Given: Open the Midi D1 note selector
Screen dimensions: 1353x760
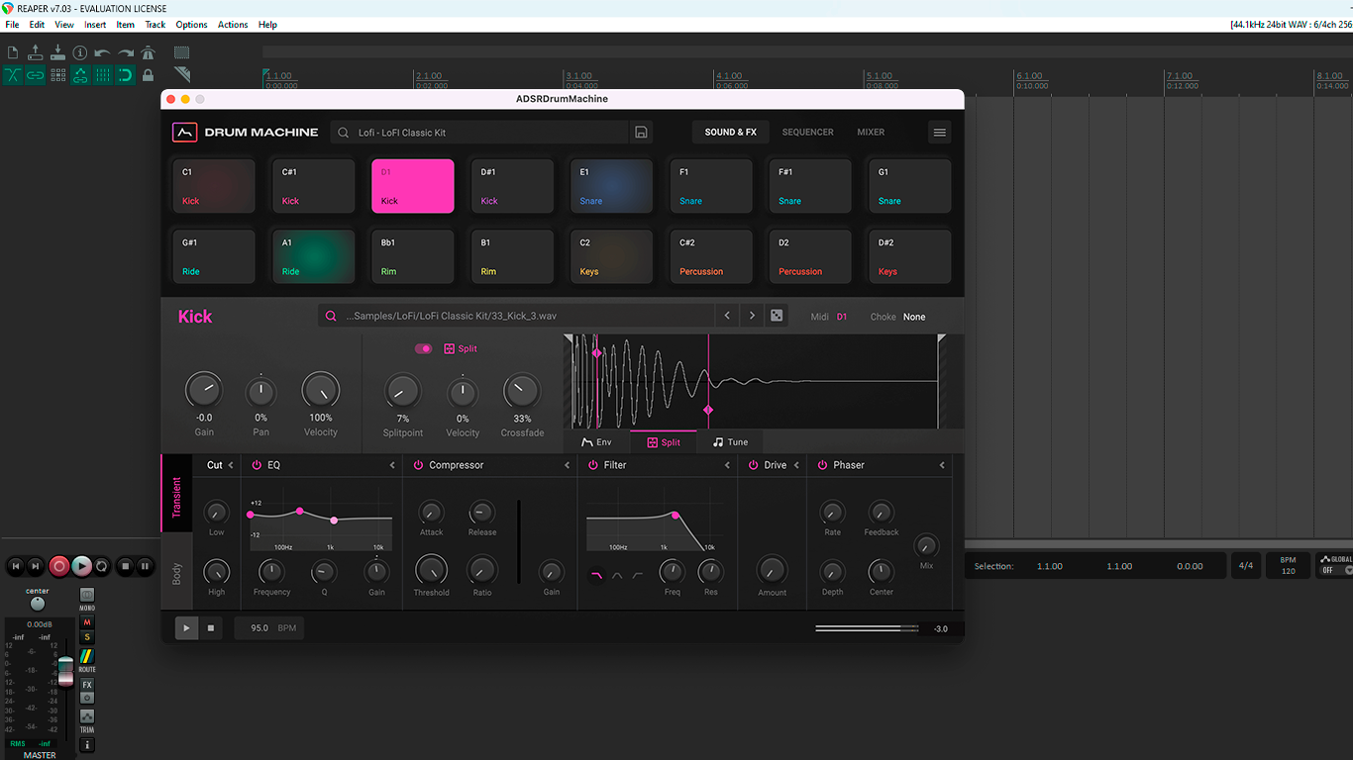Looking at the screenshot, I should (842, 317).
